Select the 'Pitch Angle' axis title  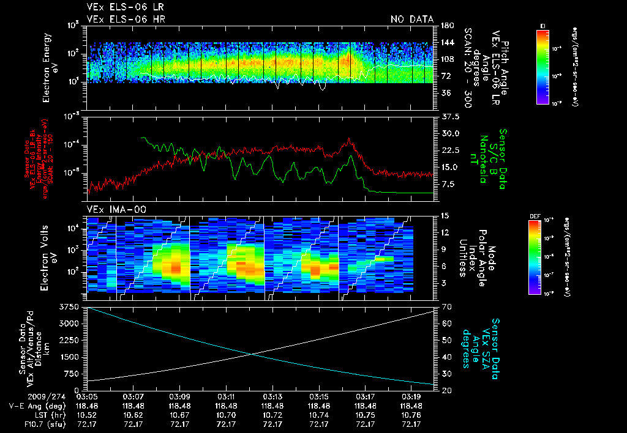[505, 68]
